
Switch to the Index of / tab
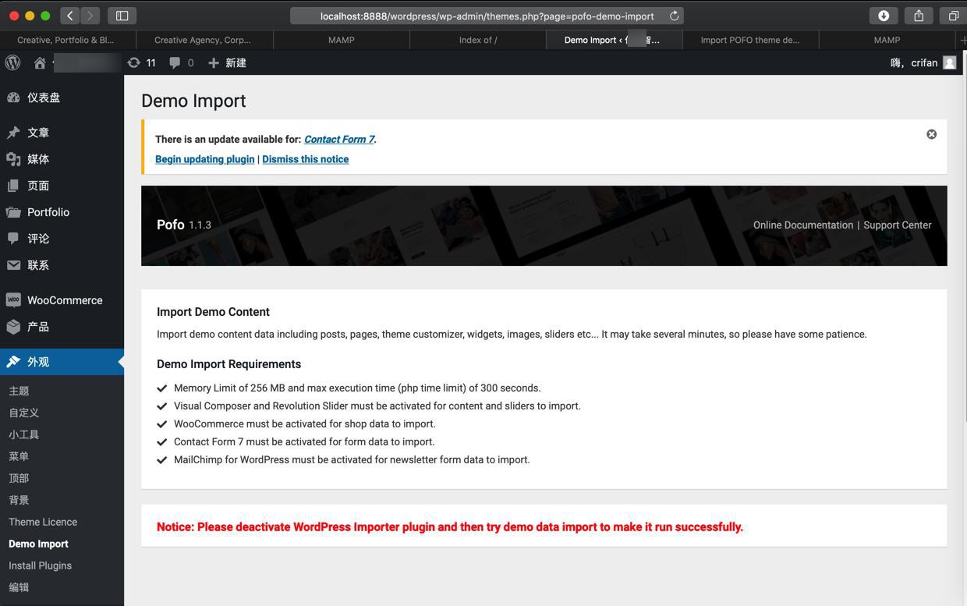pyautogui.click(x=478, y=40)
